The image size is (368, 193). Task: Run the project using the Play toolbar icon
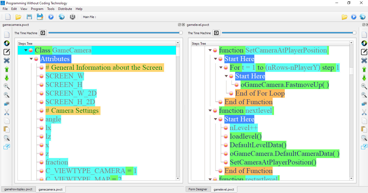[x=51, y=17]
